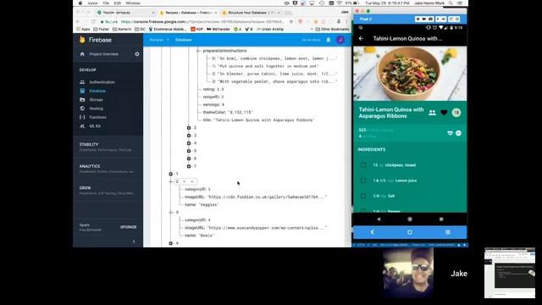The height and width of the screenshot is (305, 542).
Task: Tap the people servings icon on recipe
Action: 432,113
